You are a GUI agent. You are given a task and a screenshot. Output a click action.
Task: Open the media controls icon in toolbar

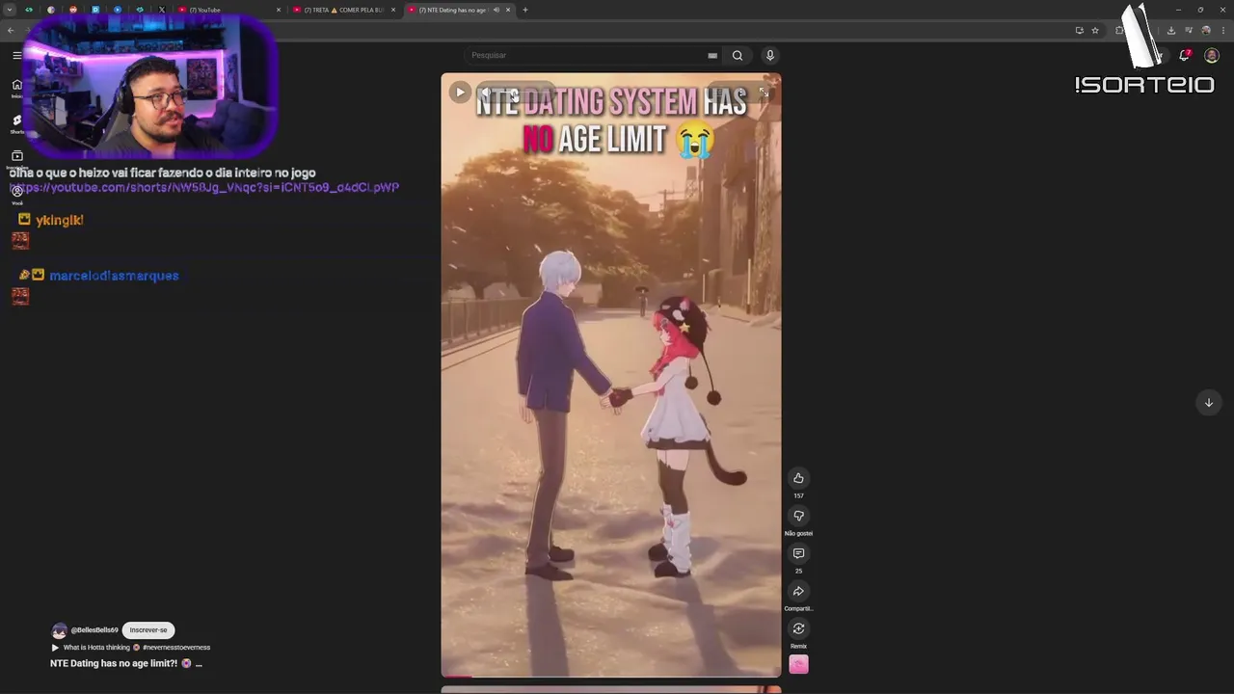pyautogui.click(x=1189, y=30)
